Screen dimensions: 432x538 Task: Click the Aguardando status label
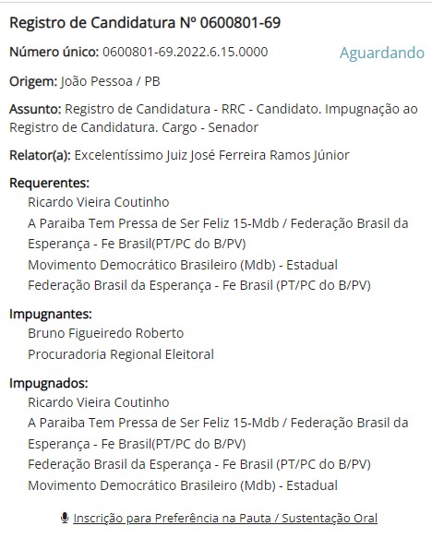tap(382, 53)
